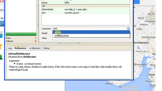Select the clickAndWait command row
Screen dimensions: 162x91
(x=86, y=9)
